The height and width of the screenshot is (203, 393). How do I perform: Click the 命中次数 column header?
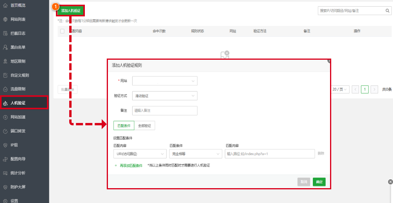tap(159, 31)
